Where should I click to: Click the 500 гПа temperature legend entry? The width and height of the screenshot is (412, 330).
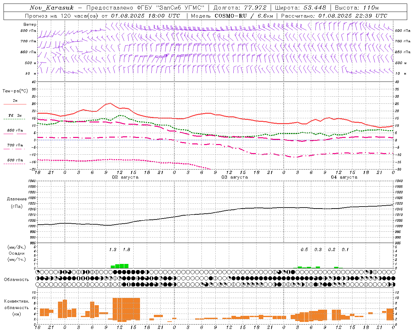15,160
